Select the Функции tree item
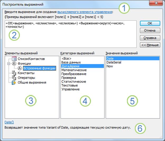The image size is (165, 141). 24,63
